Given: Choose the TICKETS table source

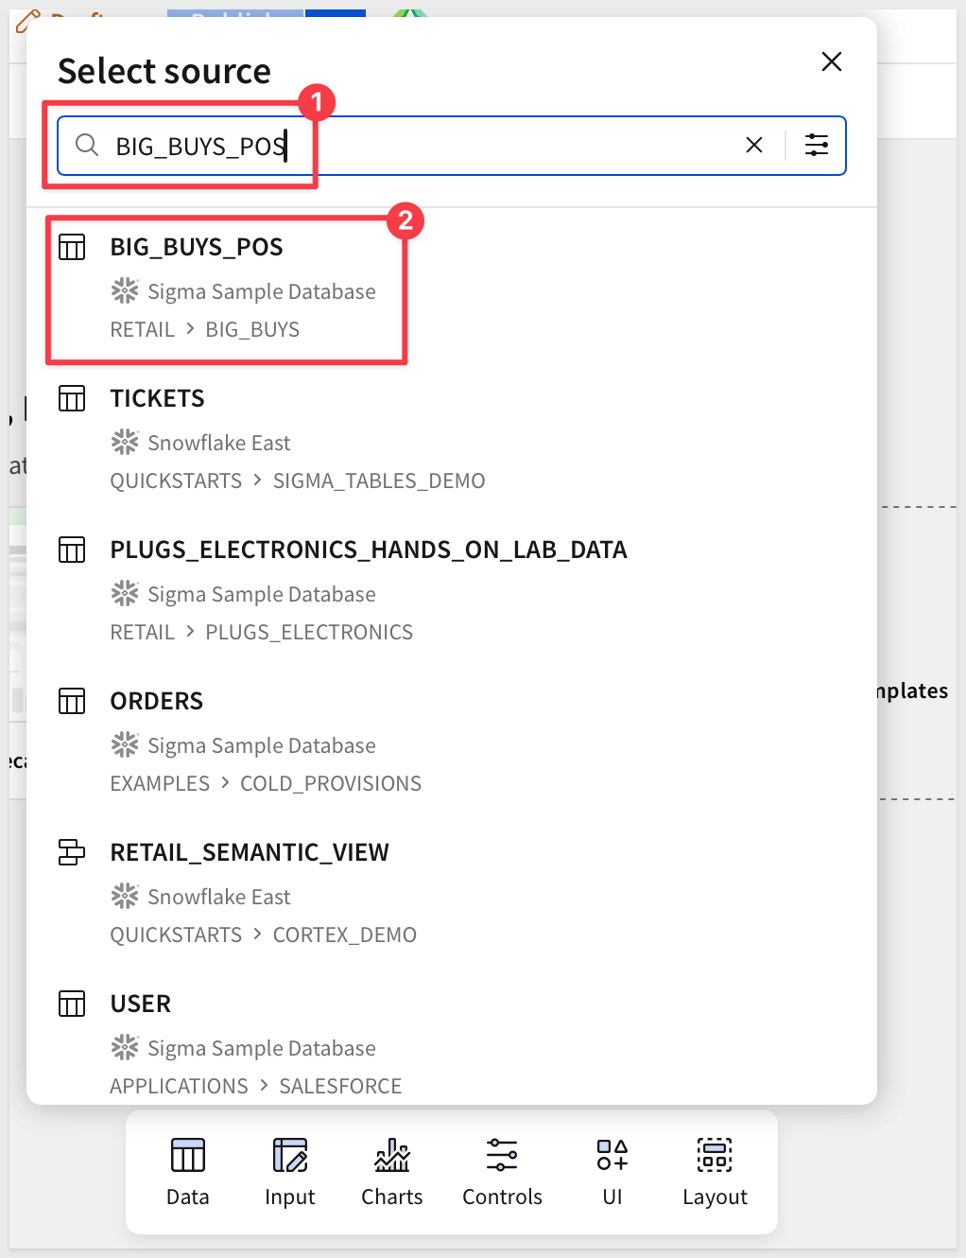Looking at the screenshot, I should click(452, 439).
